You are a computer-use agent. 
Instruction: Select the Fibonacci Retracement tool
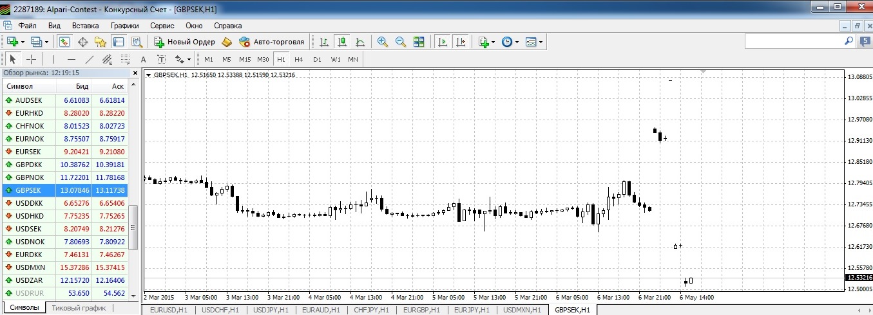click(125, 59)
